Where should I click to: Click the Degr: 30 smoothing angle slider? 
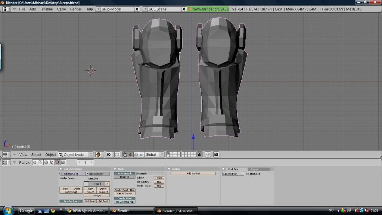[x=124, y=177]
